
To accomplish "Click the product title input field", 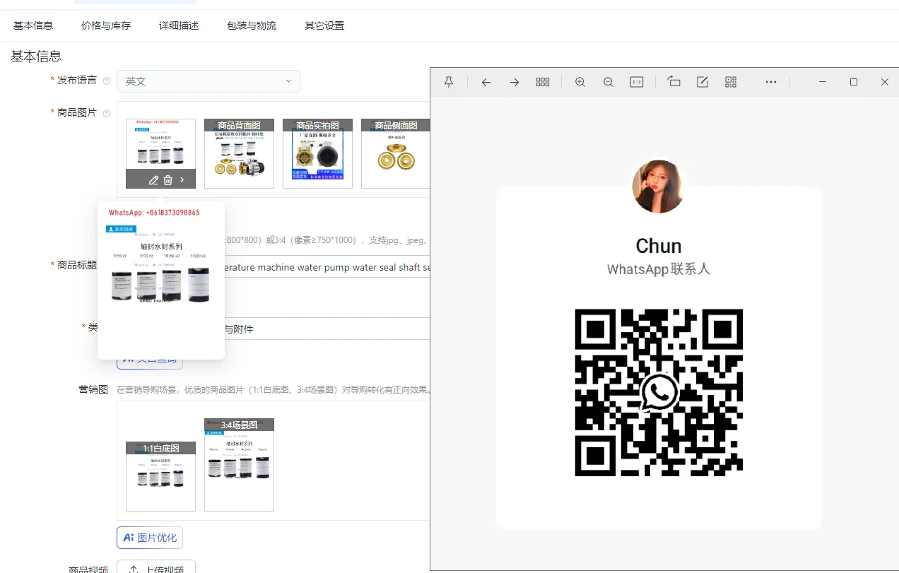I will pyautogui.click(x=328, y=267).
